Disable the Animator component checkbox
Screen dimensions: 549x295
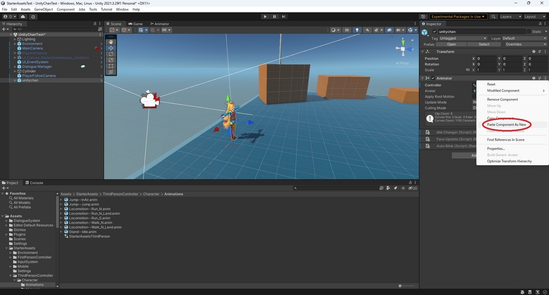tap(433, 78)
